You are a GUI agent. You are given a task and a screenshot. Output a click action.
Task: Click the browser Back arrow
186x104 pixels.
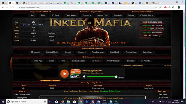pos(3,8)
